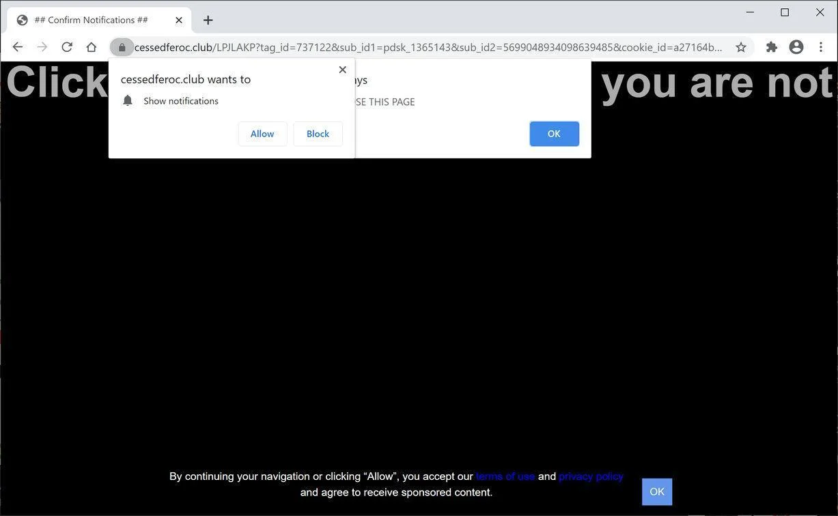Reload the current page

click(67, 47)
